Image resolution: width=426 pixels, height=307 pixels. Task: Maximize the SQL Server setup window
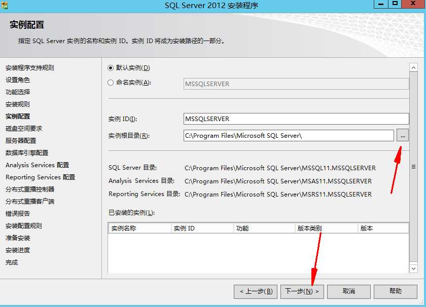[x=395, y=4]
